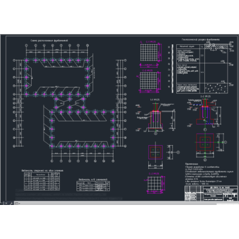Pick the middle C-2 M1:25 reinforcement mesh

(x=149, y=81)
